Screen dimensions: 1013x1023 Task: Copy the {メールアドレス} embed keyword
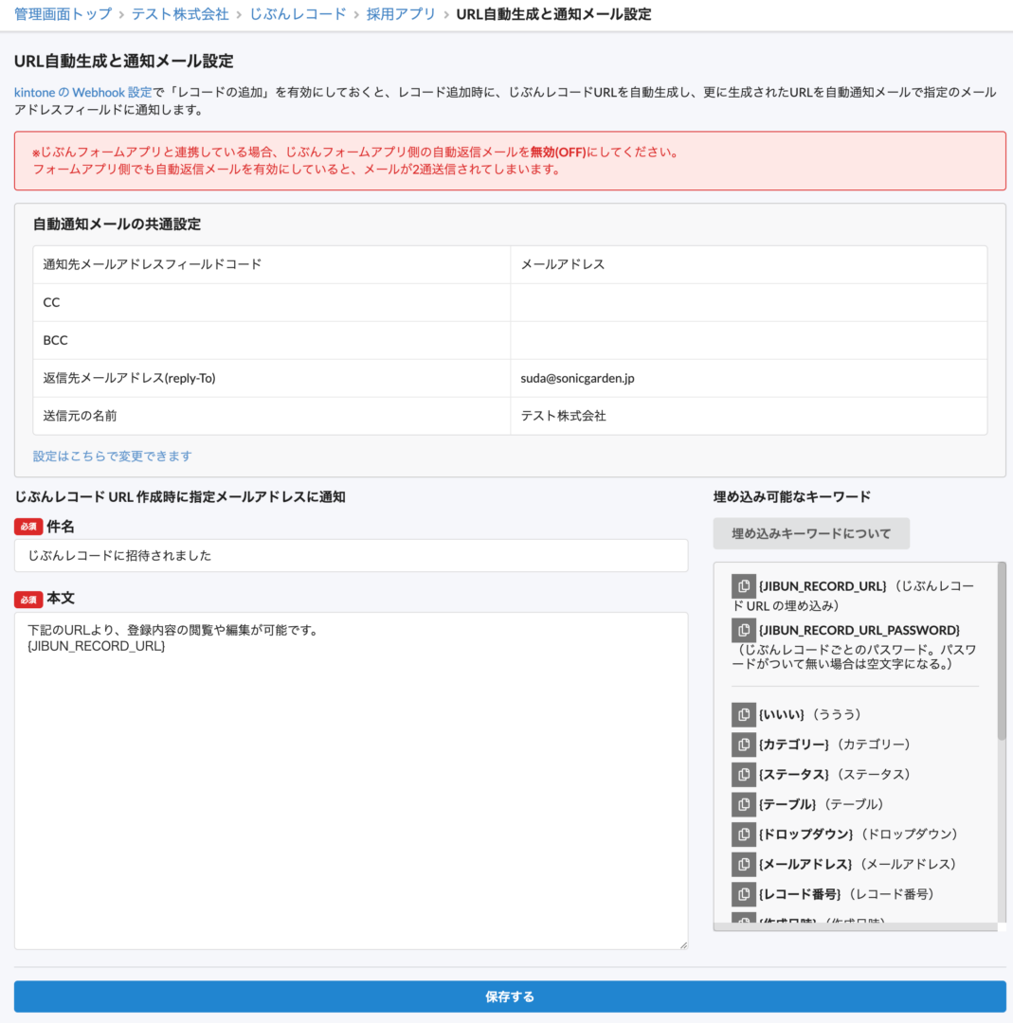[x=743, y=864]
